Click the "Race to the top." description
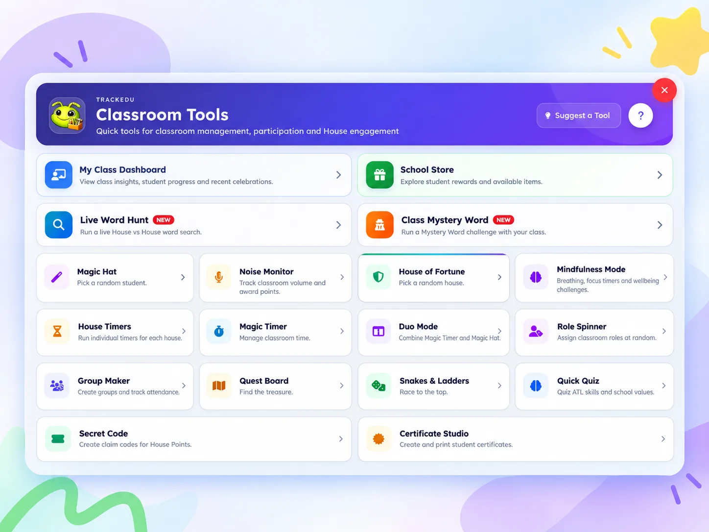The image size is (709, 532). tap(424, 392)
